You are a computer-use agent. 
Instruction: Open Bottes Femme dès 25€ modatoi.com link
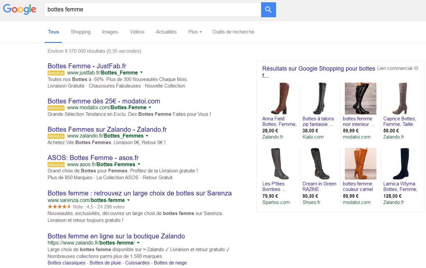[x=104, y=101]
